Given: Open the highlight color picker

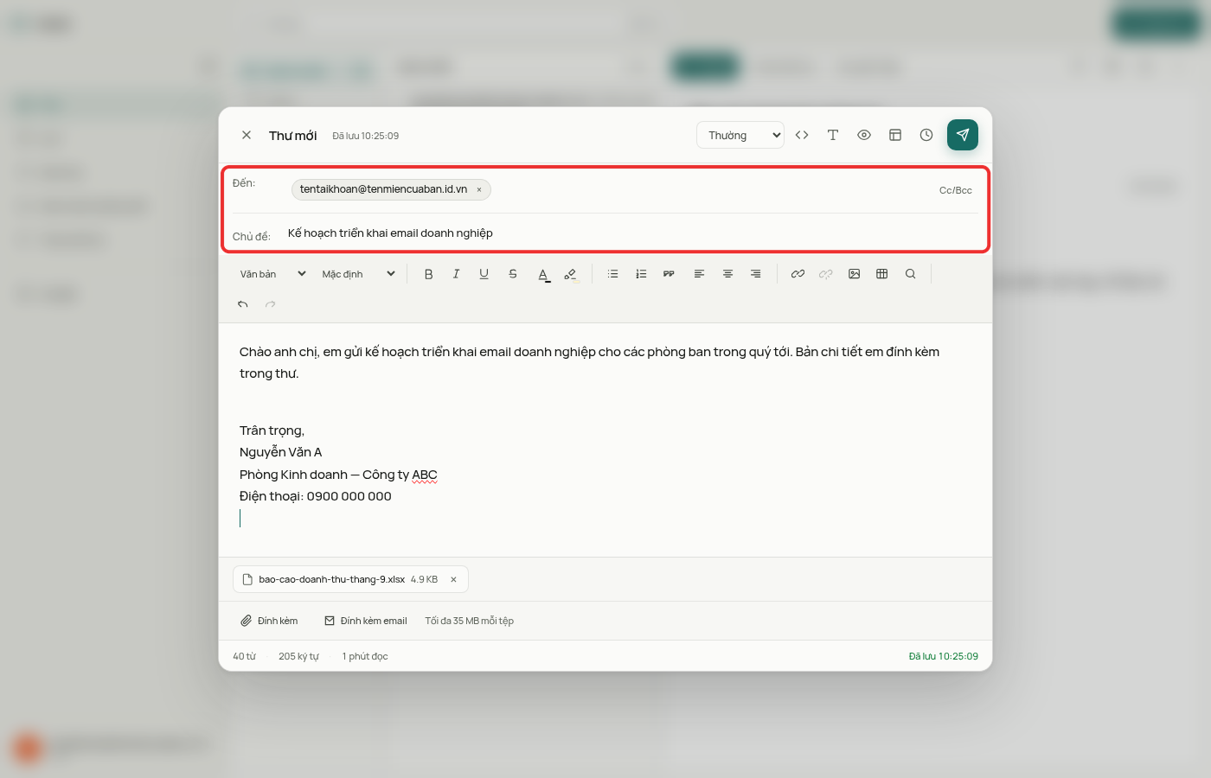Looking at the screenshot, I should click(x=570, y=274).
